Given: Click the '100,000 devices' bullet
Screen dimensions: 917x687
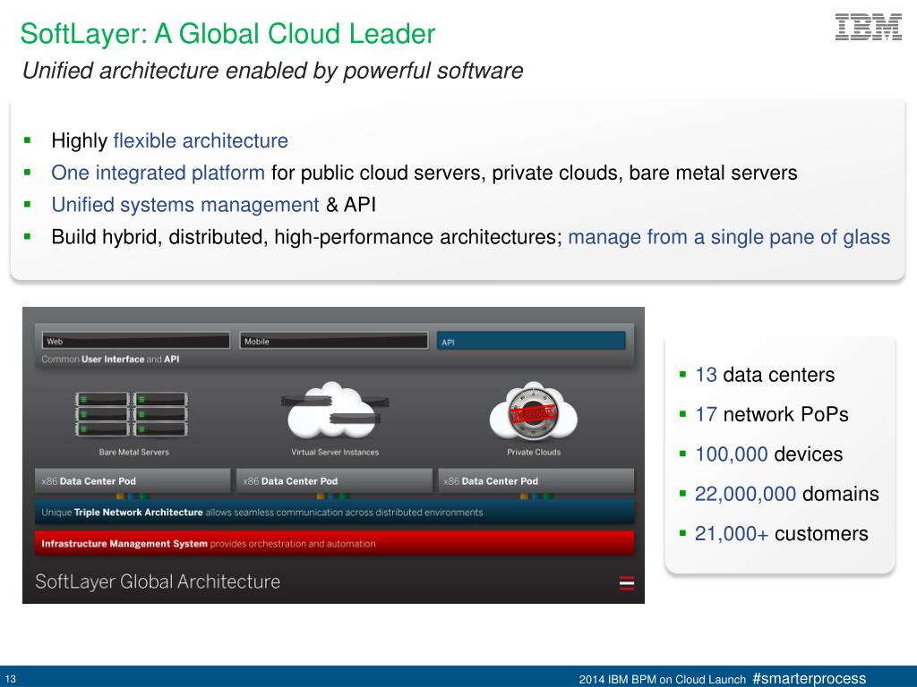Looking at the screenshot, I should pyautogui.click(x=768, y=454).
